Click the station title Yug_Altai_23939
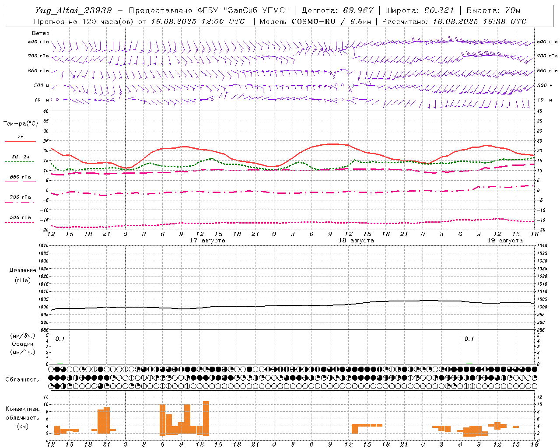 tap(73, 10)
